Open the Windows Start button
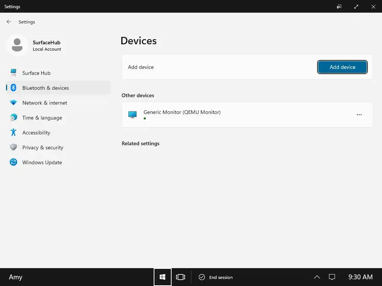Image resolution: width=382 pixels, height=286 pixels. [163, 277]
